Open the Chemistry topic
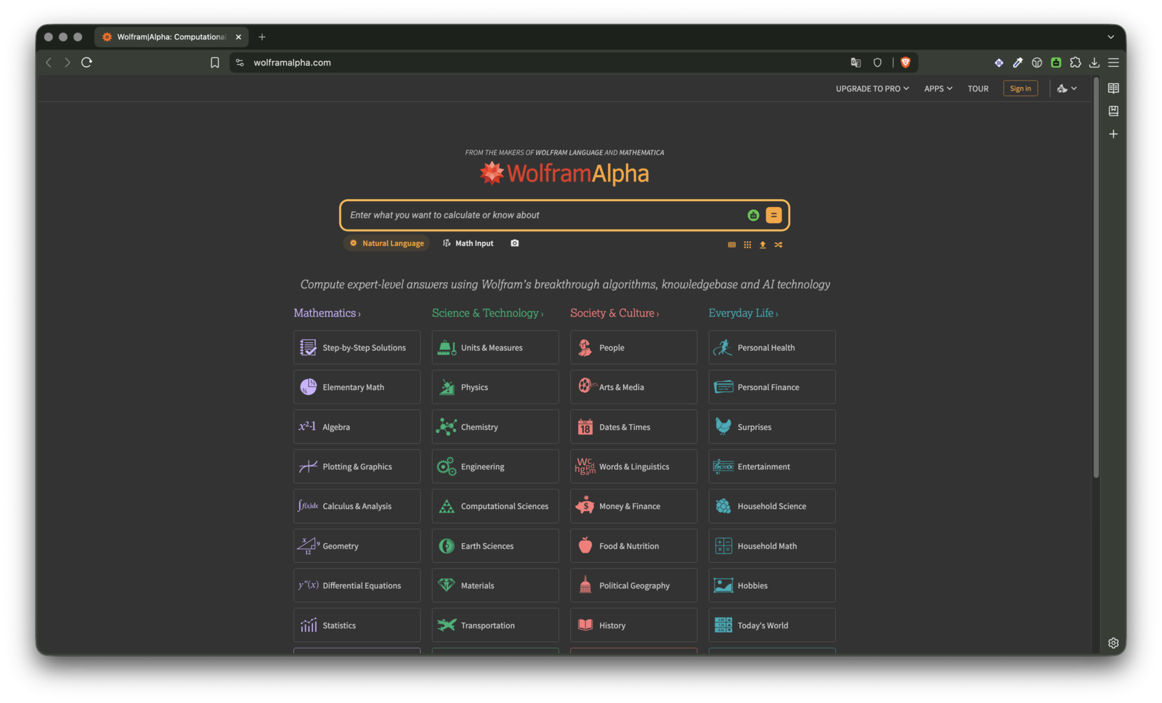 [495, 427]
